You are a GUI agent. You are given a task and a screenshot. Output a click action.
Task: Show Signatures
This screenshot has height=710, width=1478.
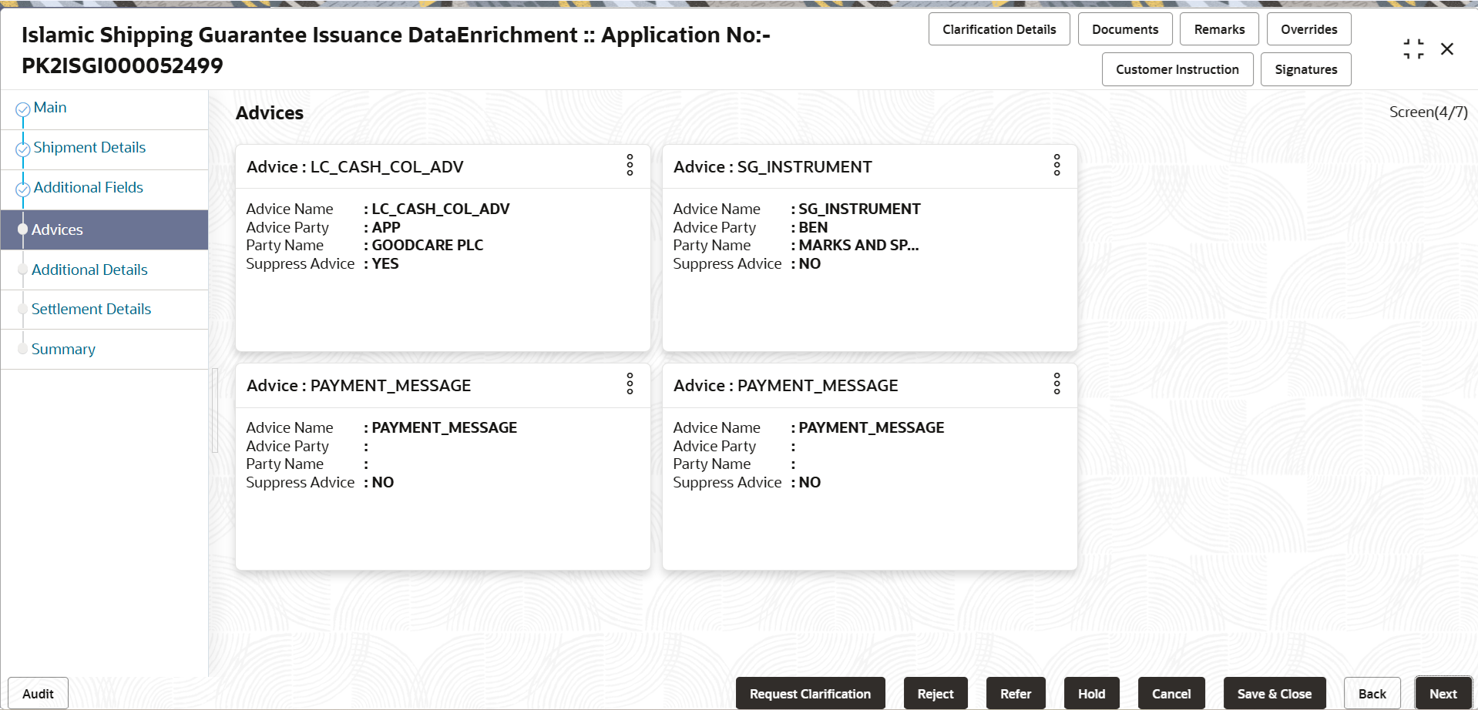tap(1305, 69)
